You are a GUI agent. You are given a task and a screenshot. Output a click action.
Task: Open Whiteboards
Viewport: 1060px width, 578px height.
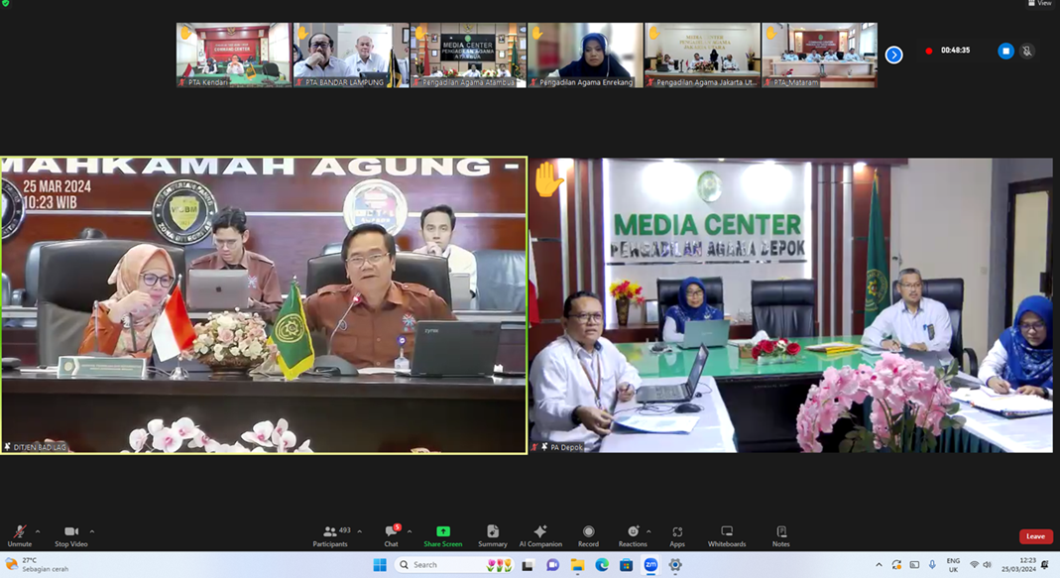[727, 535]
